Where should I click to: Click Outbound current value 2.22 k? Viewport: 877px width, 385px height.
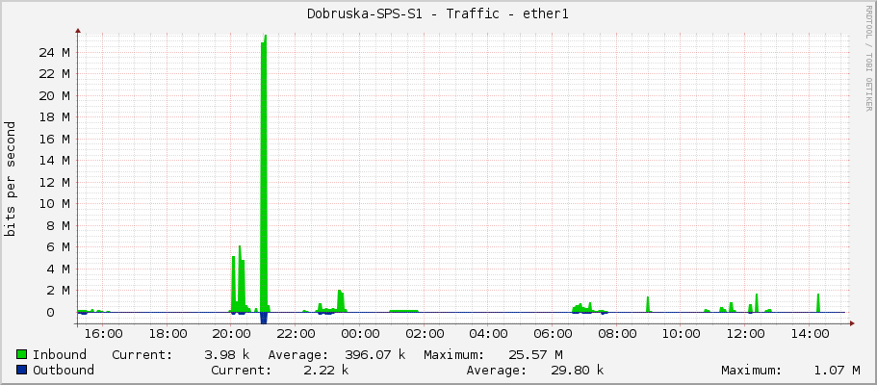click(x=326, y=370)
